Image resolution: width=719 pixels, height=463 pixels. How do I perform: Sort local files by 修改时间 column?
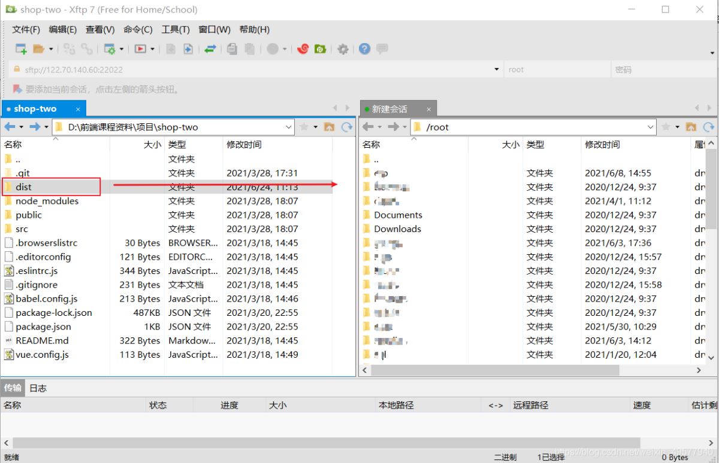[244, 145]
